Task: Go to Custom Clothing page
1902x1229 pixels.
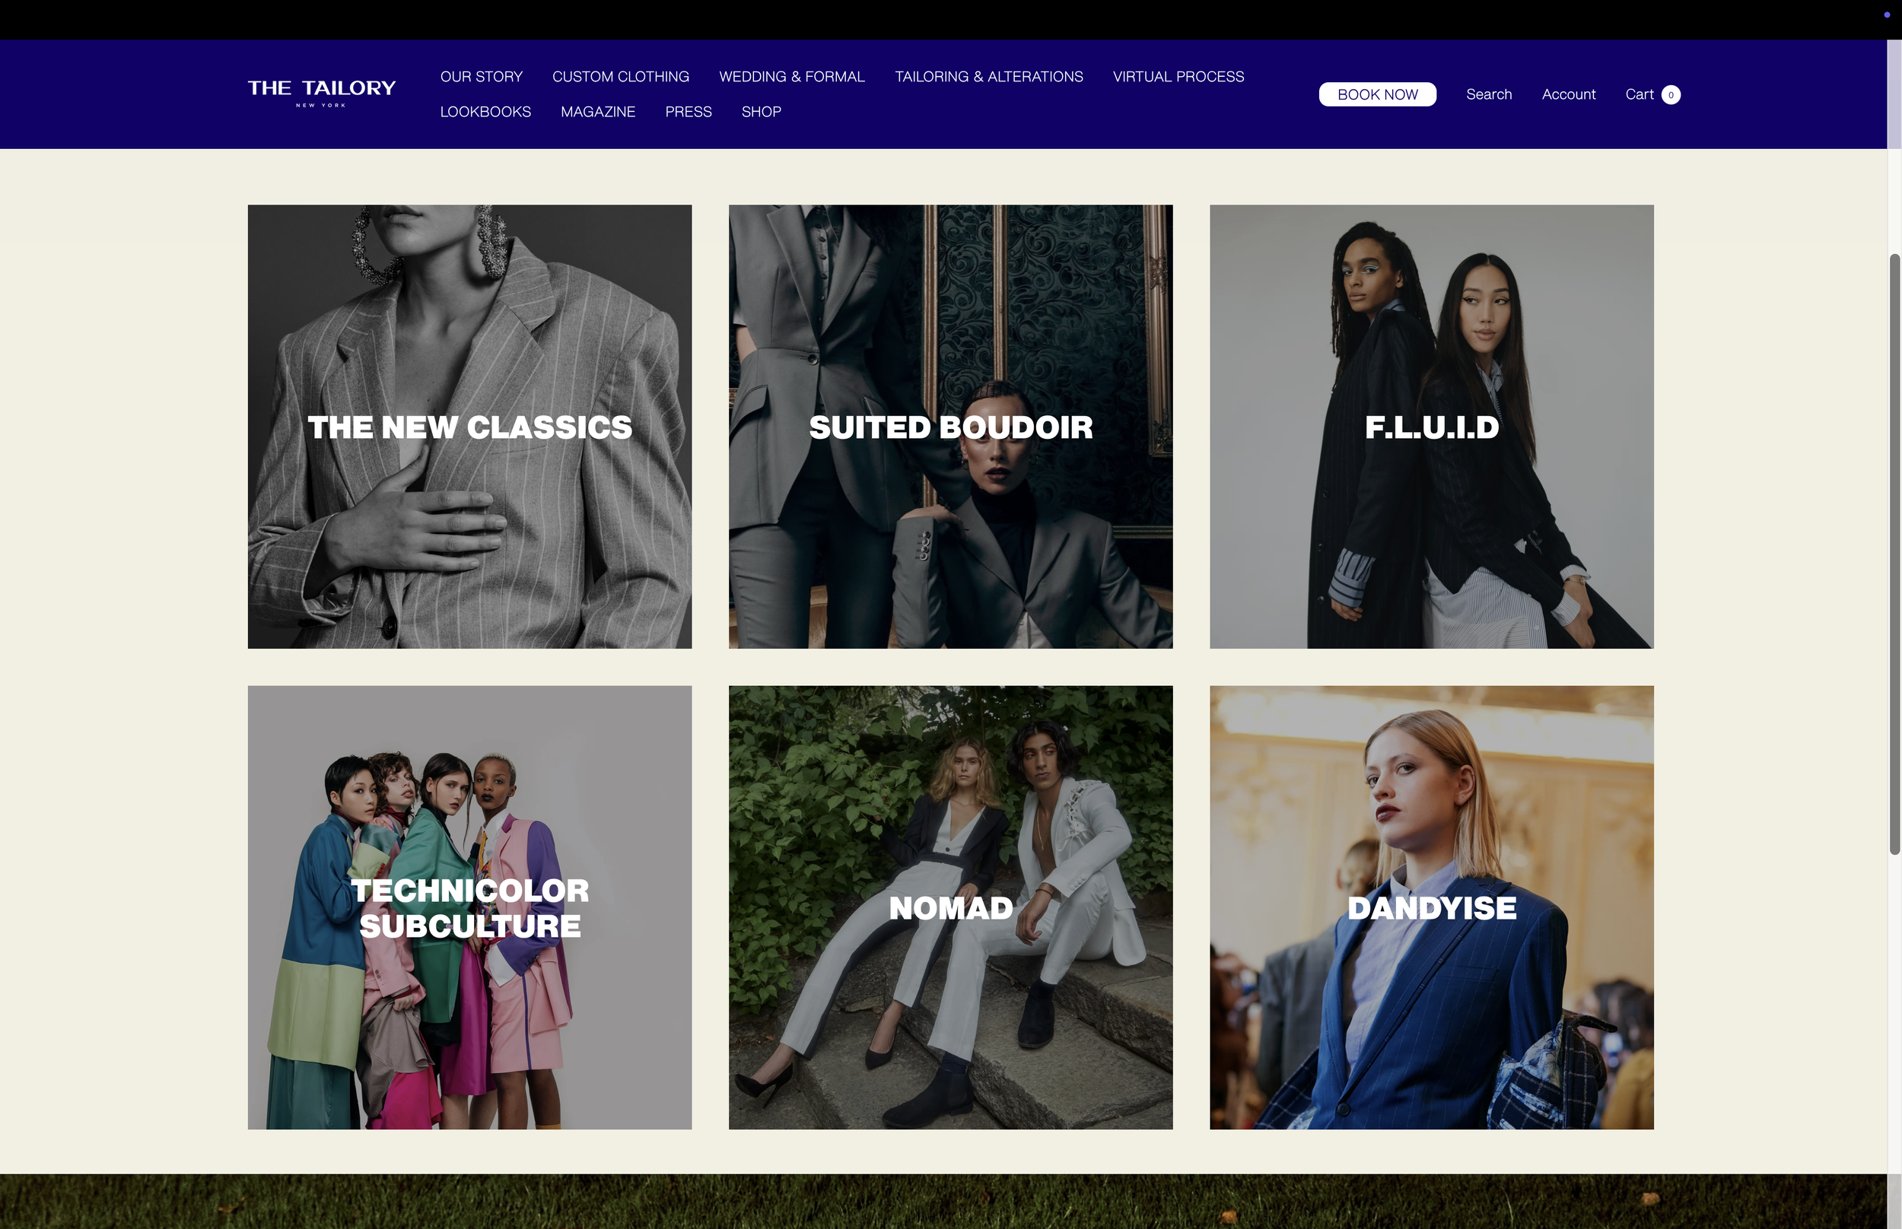Action: [621, 77]
